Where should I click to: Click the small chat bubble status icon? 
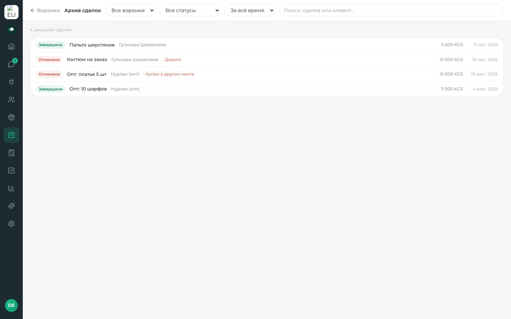11,29
